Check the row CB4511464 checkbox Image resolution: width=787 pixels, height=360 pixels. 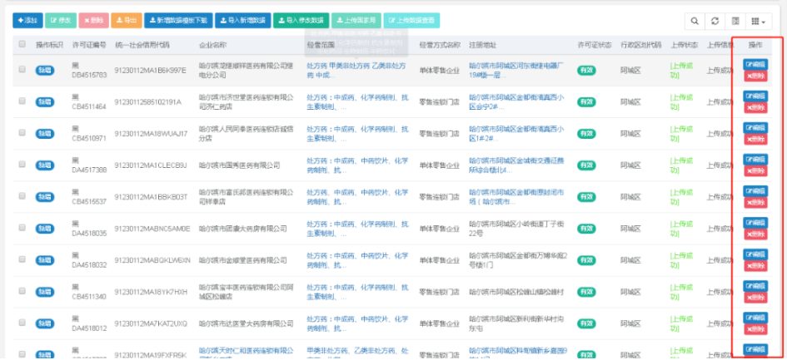point(22,101)
